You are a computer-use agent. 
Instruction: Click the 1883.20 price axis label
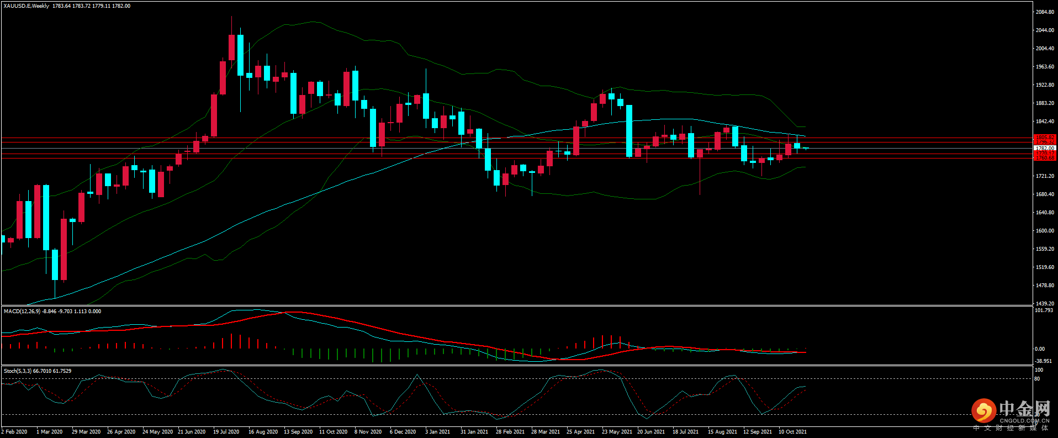(x=1045, y=103)
